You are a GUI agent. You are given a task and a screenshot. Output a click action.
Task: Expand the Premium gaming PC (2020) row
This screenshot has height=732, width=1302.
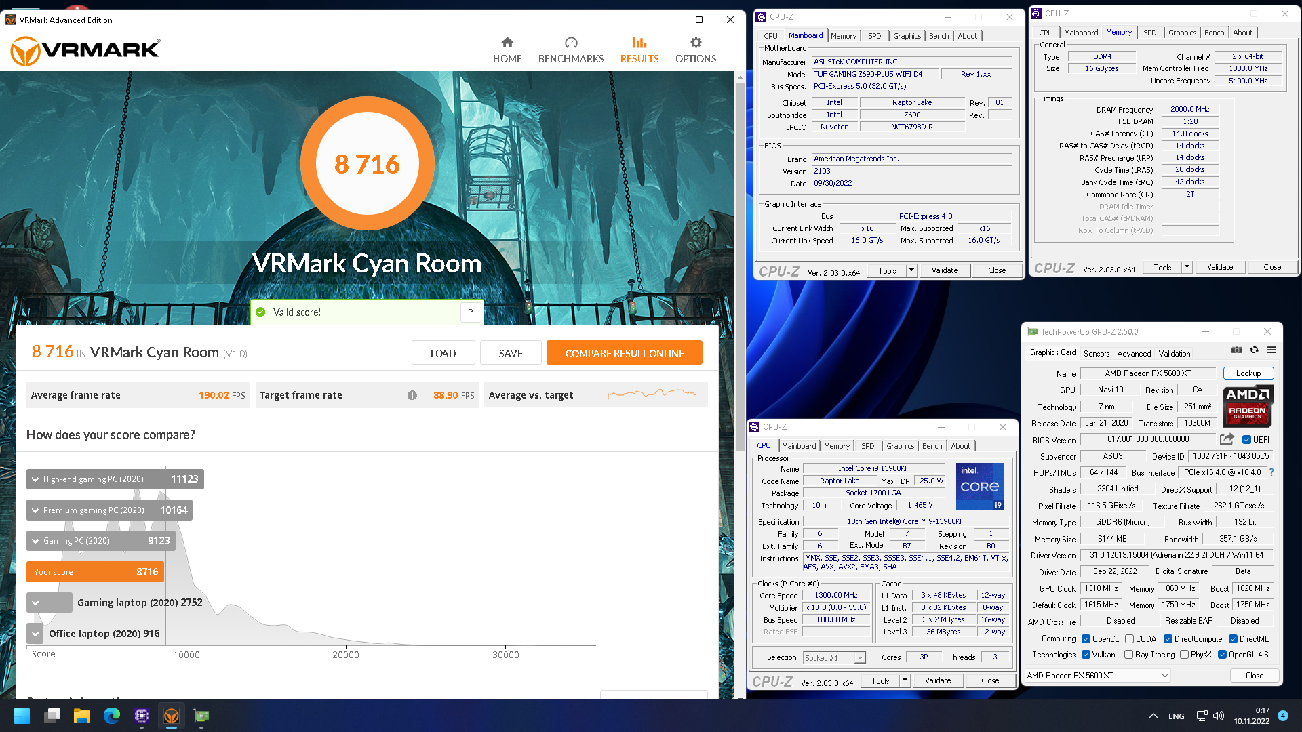pyautogui.click(x=109, y=510)
